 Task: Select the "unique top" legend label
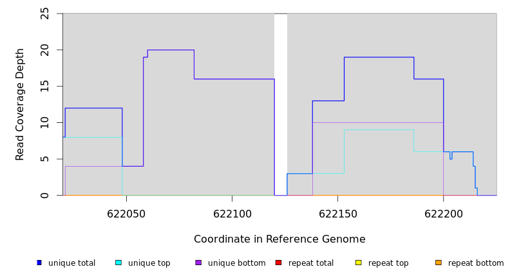click(149, 263)
